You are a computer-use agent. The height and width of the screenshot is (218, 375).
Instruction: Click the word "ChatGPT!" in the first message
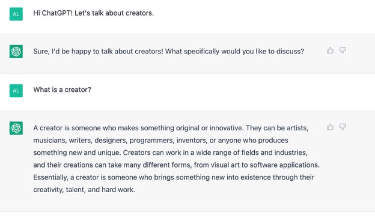[57, 13]
